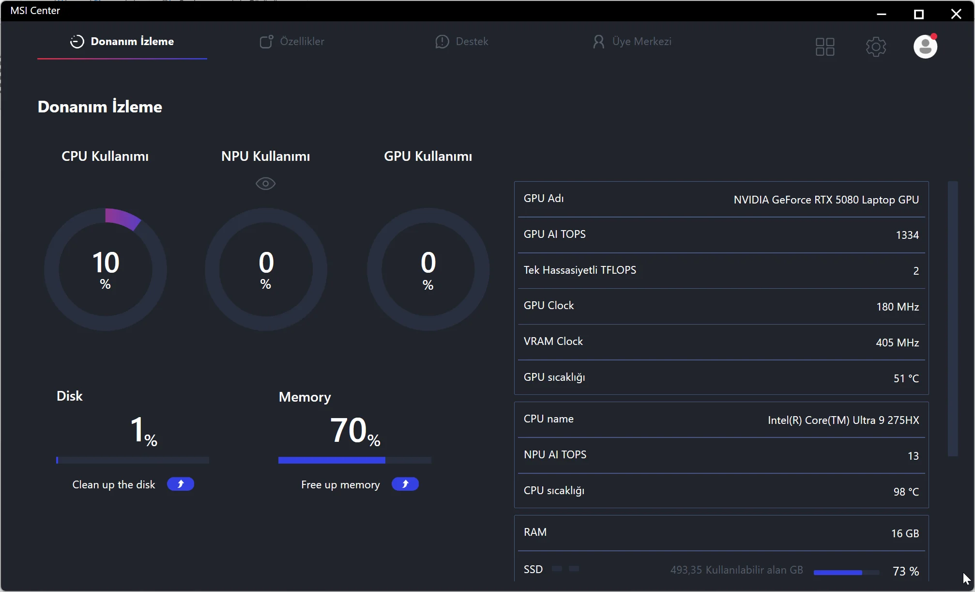Click the 98 °C temperature value
Image resolution: width=975 pixels, height=592 pixels.
point(906,492)
